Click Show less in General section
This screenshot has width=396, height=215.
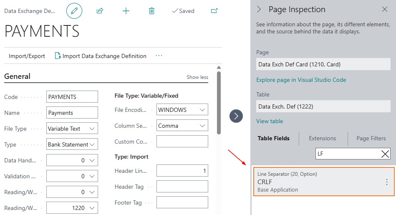197,77
